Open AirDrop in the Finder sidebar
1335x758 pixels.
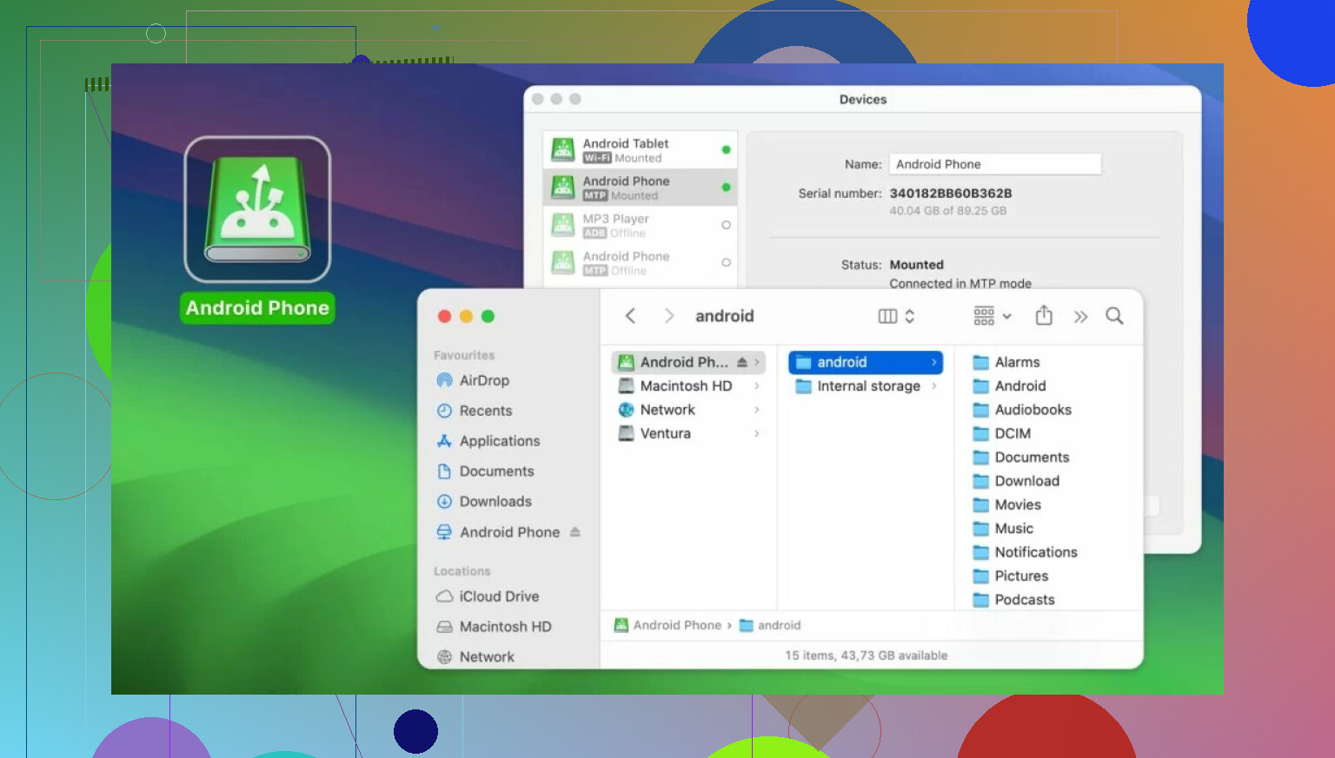(x=473, y=380)
